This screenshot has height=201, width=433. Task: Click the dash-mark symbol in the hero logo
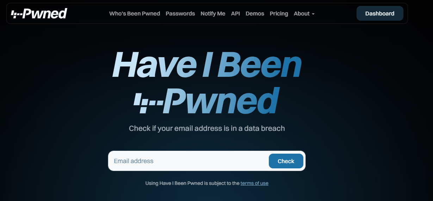(148, 103)
